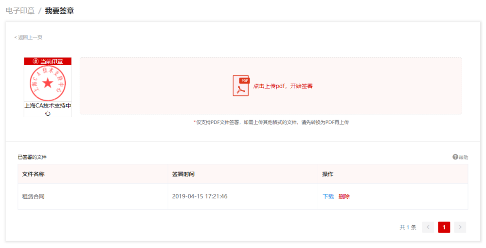This screenshot has width=486, height=248.
Task: Click the 当前印章 red banner
Action: [48, 61]
